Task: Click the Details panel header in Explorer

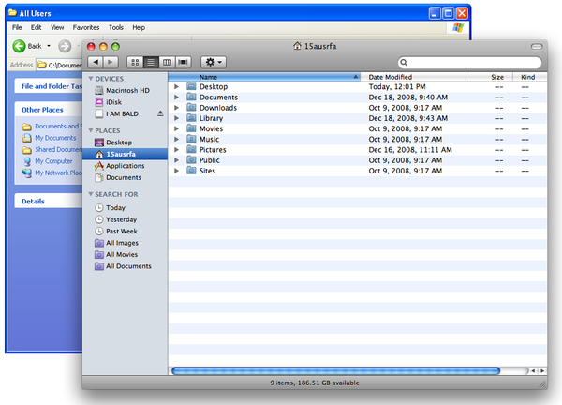Action: click(49, 202)
